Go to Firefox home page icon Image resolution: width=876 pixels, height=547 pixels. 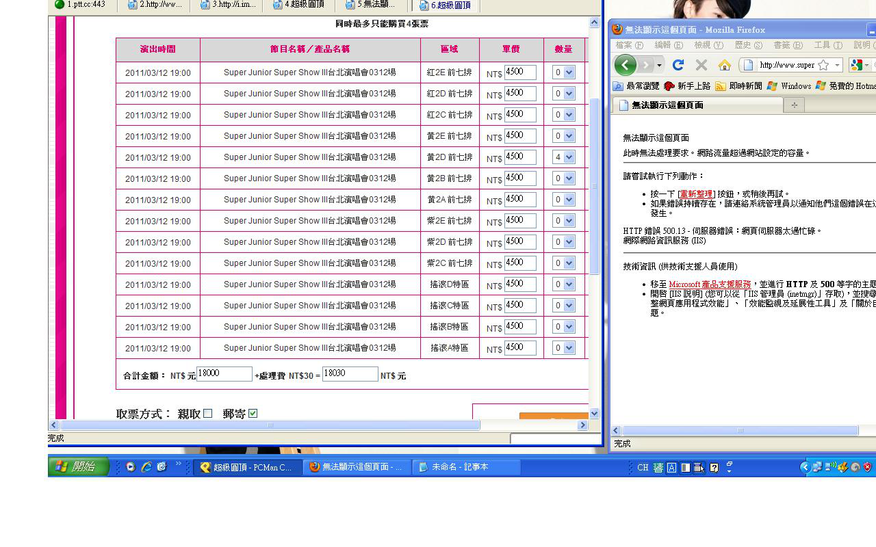[x=724, y=65]
